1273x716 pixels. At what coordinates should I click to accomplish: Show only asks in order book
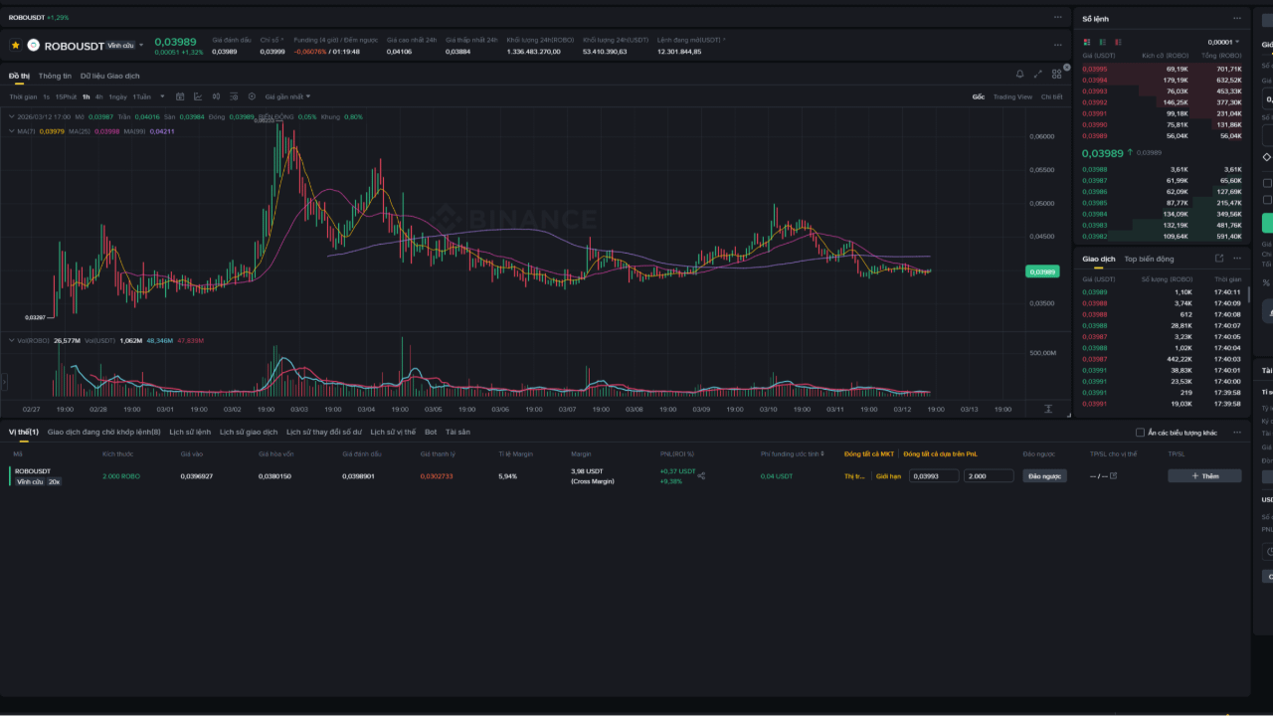tap(1116, 42)
